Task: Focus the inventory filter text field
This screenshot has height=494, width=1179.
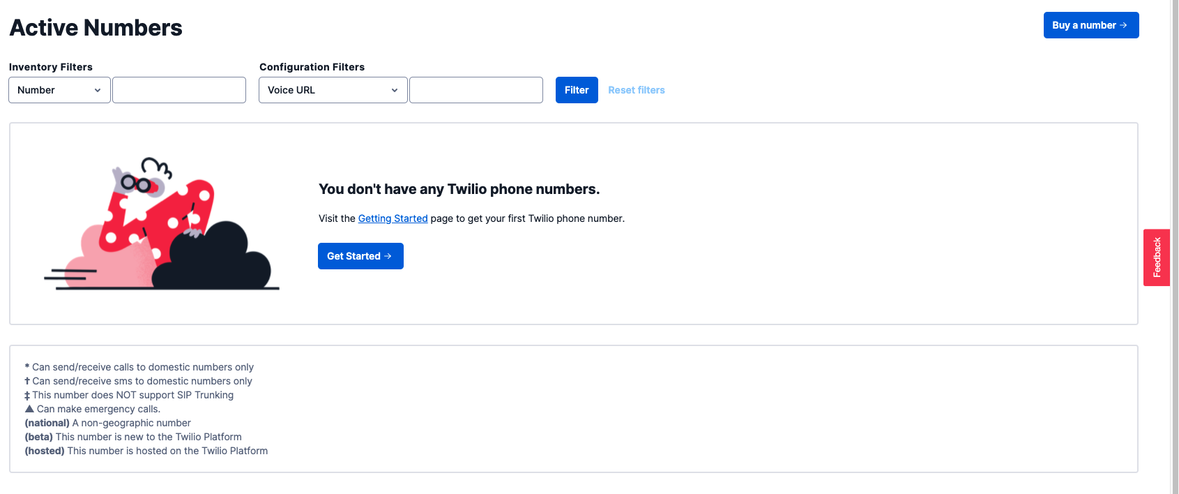Action: click(179, 90)
